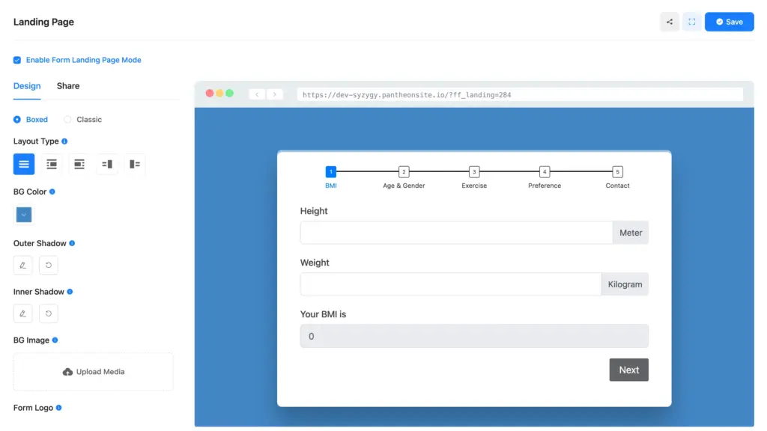Keep the Boxed radio option selected
Viewport: 767px width, 431px height.
tap(17, 119)
